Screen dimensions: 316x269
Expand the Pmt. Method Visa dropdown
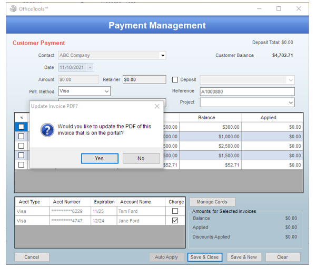(x=106, y=91)
